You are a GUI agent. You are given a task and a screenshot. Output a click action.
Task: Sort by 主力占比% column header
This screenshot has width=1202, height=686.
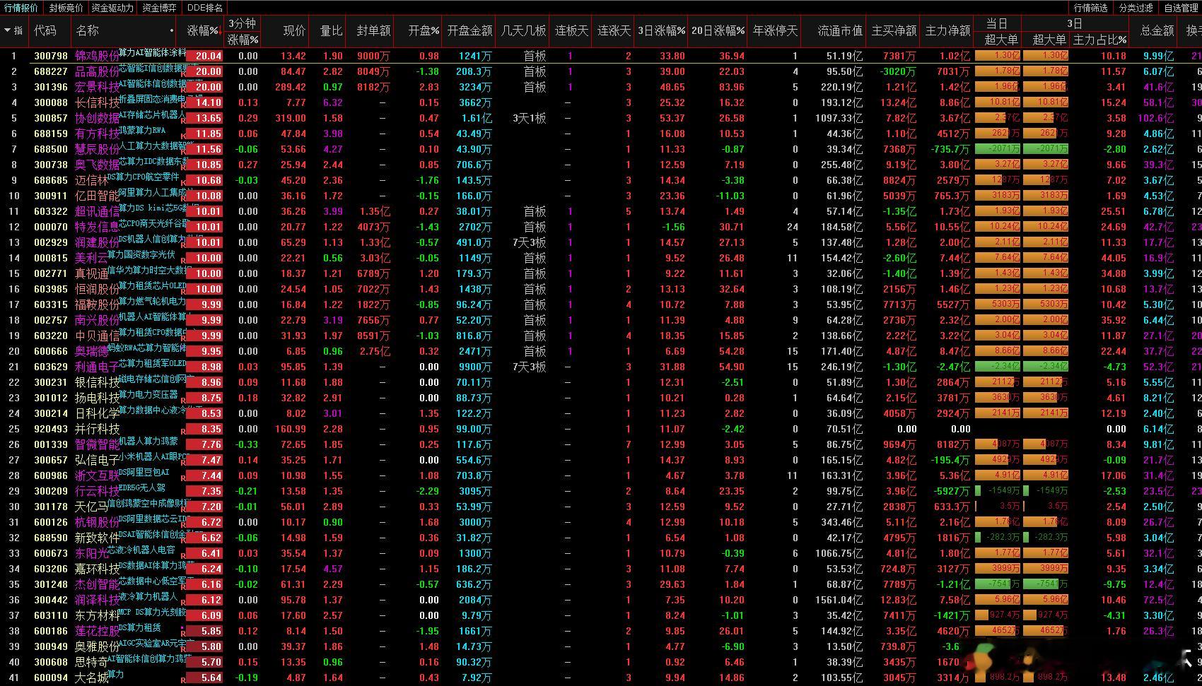[x=1099, y=40]
